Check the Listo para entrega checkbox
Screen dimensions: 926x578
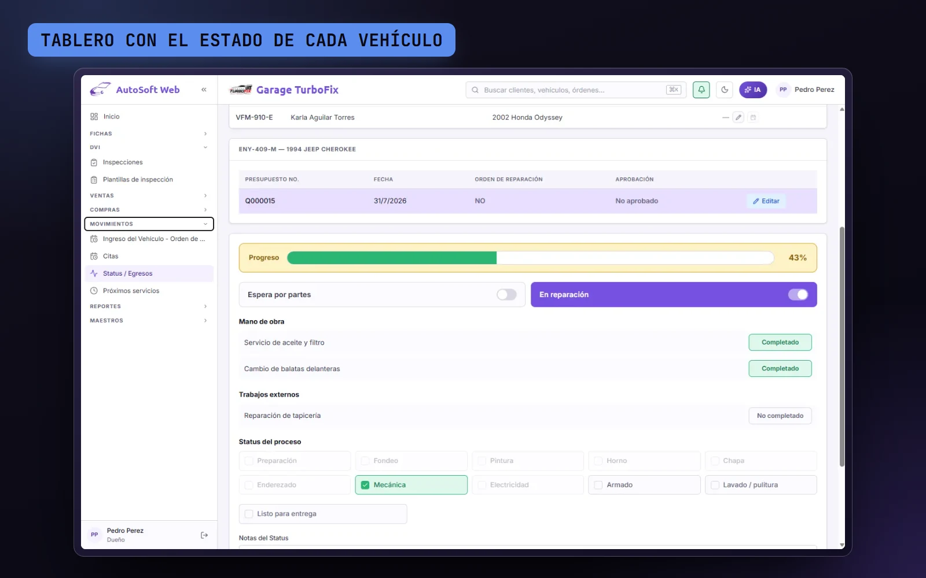coord(249,514)
